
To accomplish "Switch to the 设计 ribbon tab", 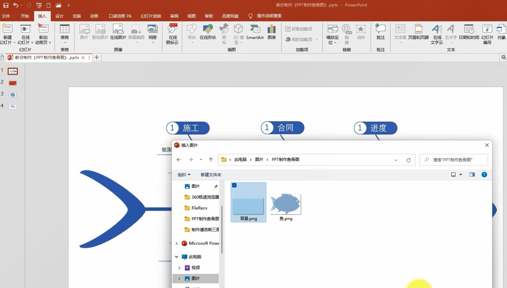I will coord(59,16).
